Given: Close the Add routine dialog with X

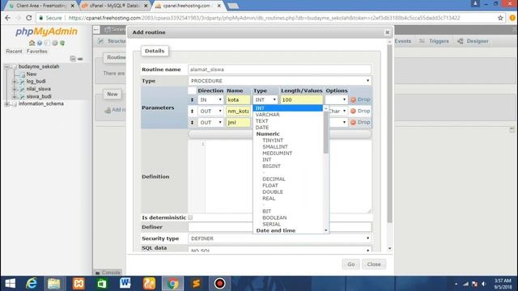Looking at the screenshot, I should click(387, 32).
